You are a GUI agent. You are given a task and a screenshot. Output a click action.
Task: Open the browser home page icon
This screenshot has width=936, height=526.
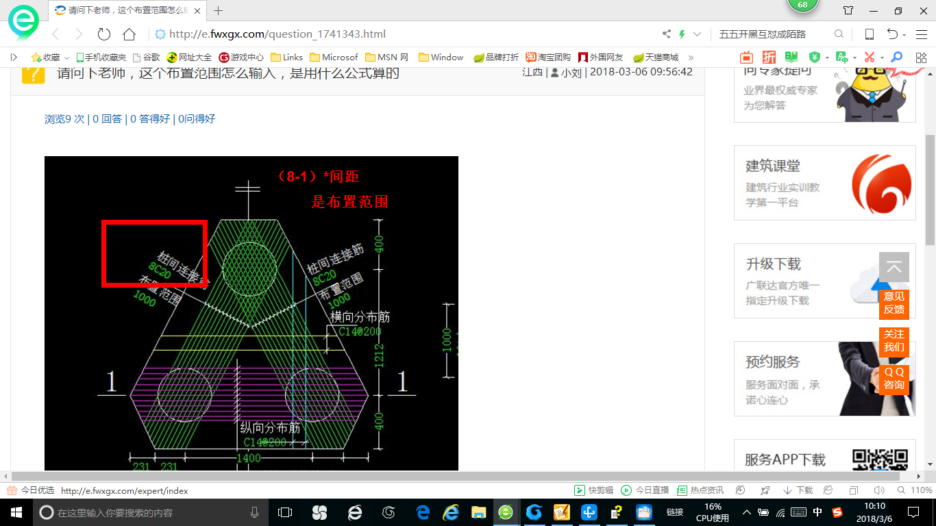[x=129, y=34]
